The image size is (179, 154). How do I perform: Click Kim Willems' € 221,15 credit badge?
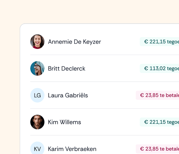[160, 122]
